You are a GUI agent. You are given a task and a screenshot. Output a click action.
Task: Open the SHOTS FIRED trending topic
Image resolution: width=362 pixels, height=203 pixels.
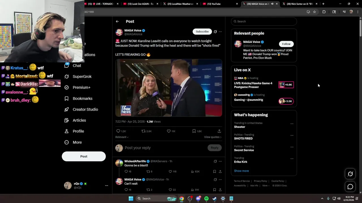coord(243,138)
